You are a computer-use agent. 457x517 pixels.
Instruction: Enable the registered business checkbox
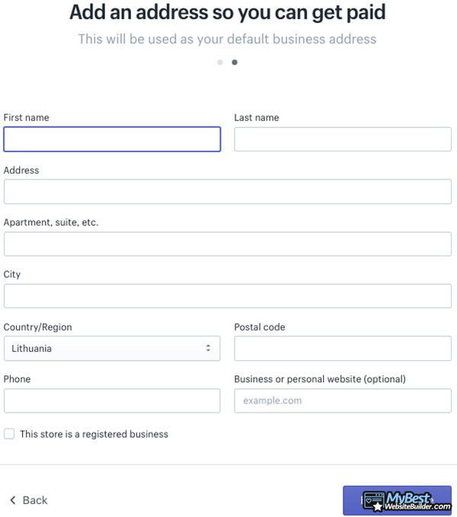point(9,434)
